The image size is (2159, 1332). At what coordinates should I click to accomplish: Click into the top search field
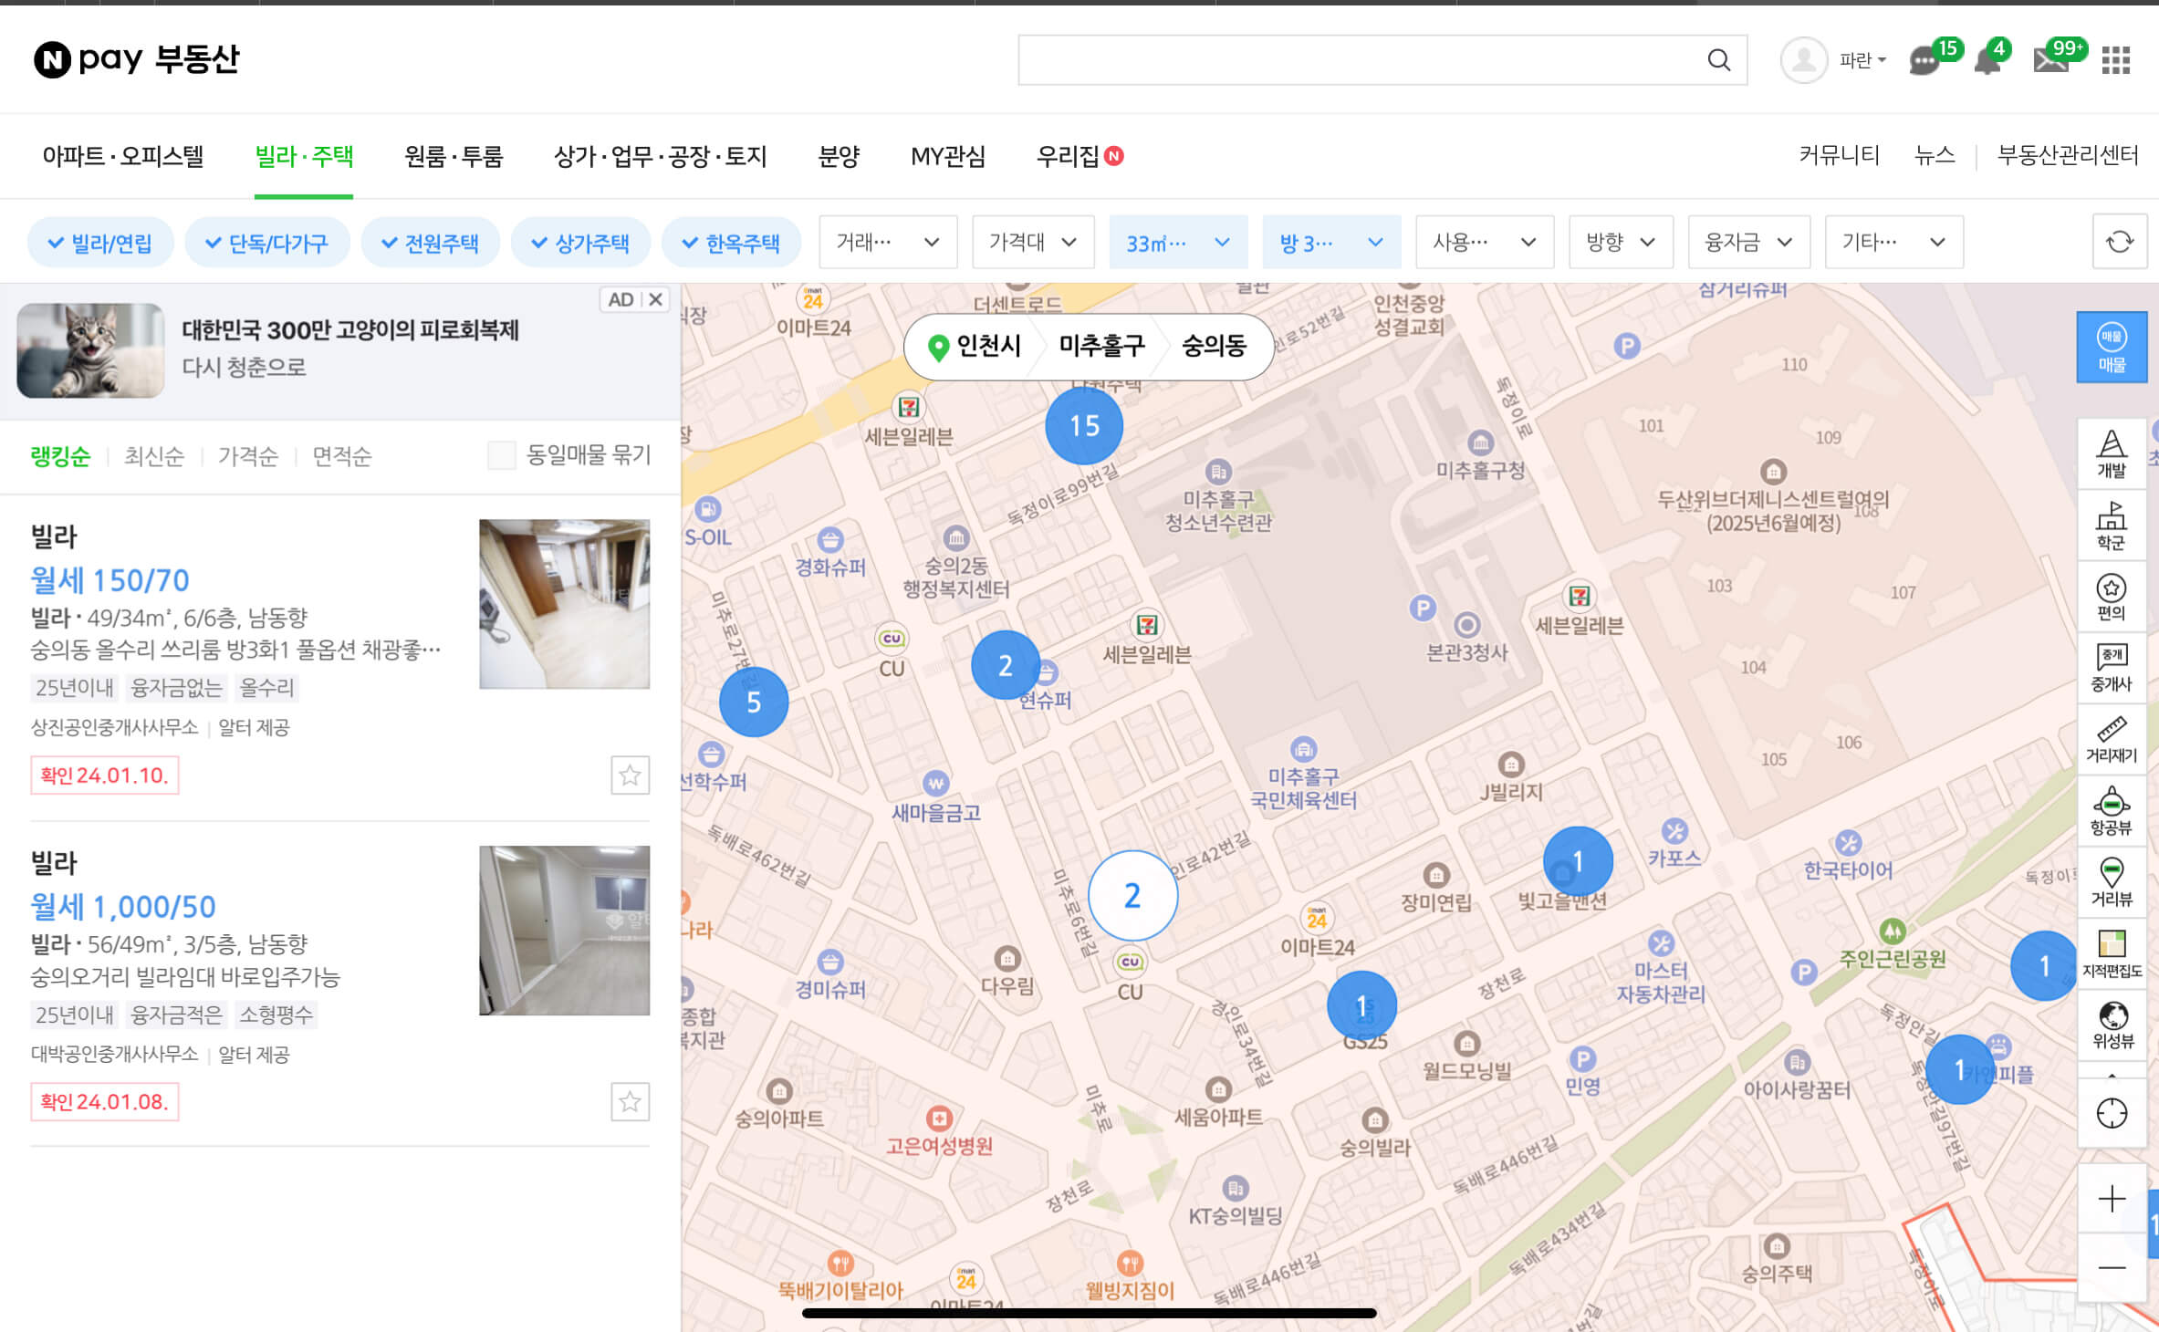coord(1360,60)
